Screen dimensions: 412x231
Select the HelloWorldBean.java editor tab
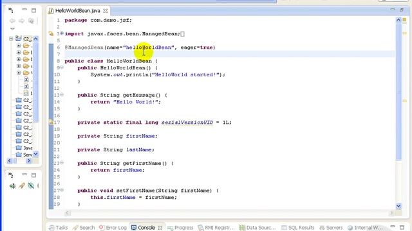[x=78, y=11]
